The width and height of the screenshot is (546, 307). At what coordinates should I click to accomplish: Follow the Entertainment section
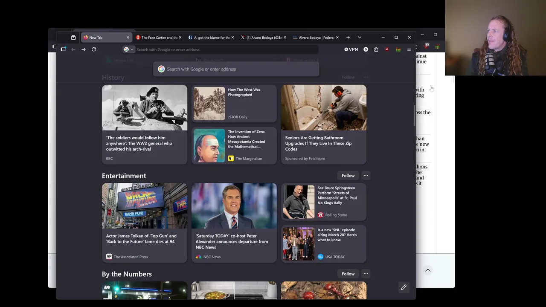(x=348, y=176)
